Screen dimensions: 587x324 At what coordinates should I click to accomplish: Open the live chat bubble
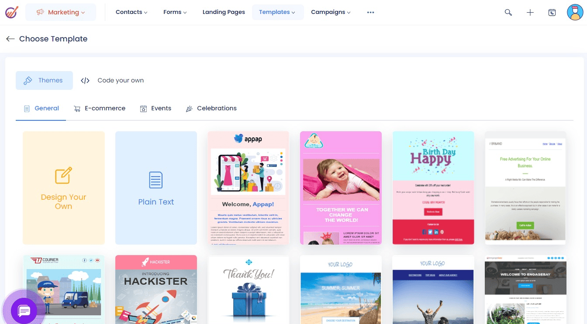pos(24,310)
